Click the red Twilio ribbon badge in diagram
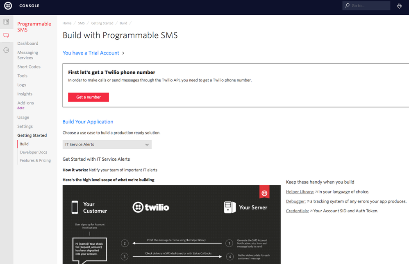409x264 pixels. click(x=264, y=192)
